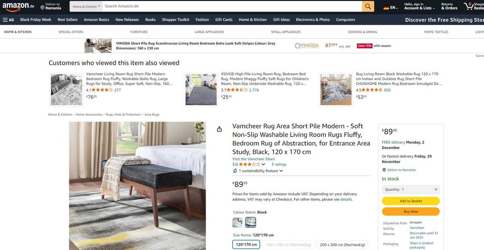The height and width of the screenshot is (250, 484).
Task: Open Best Sellers in the navigation bar
Action: tap(68, 20)
